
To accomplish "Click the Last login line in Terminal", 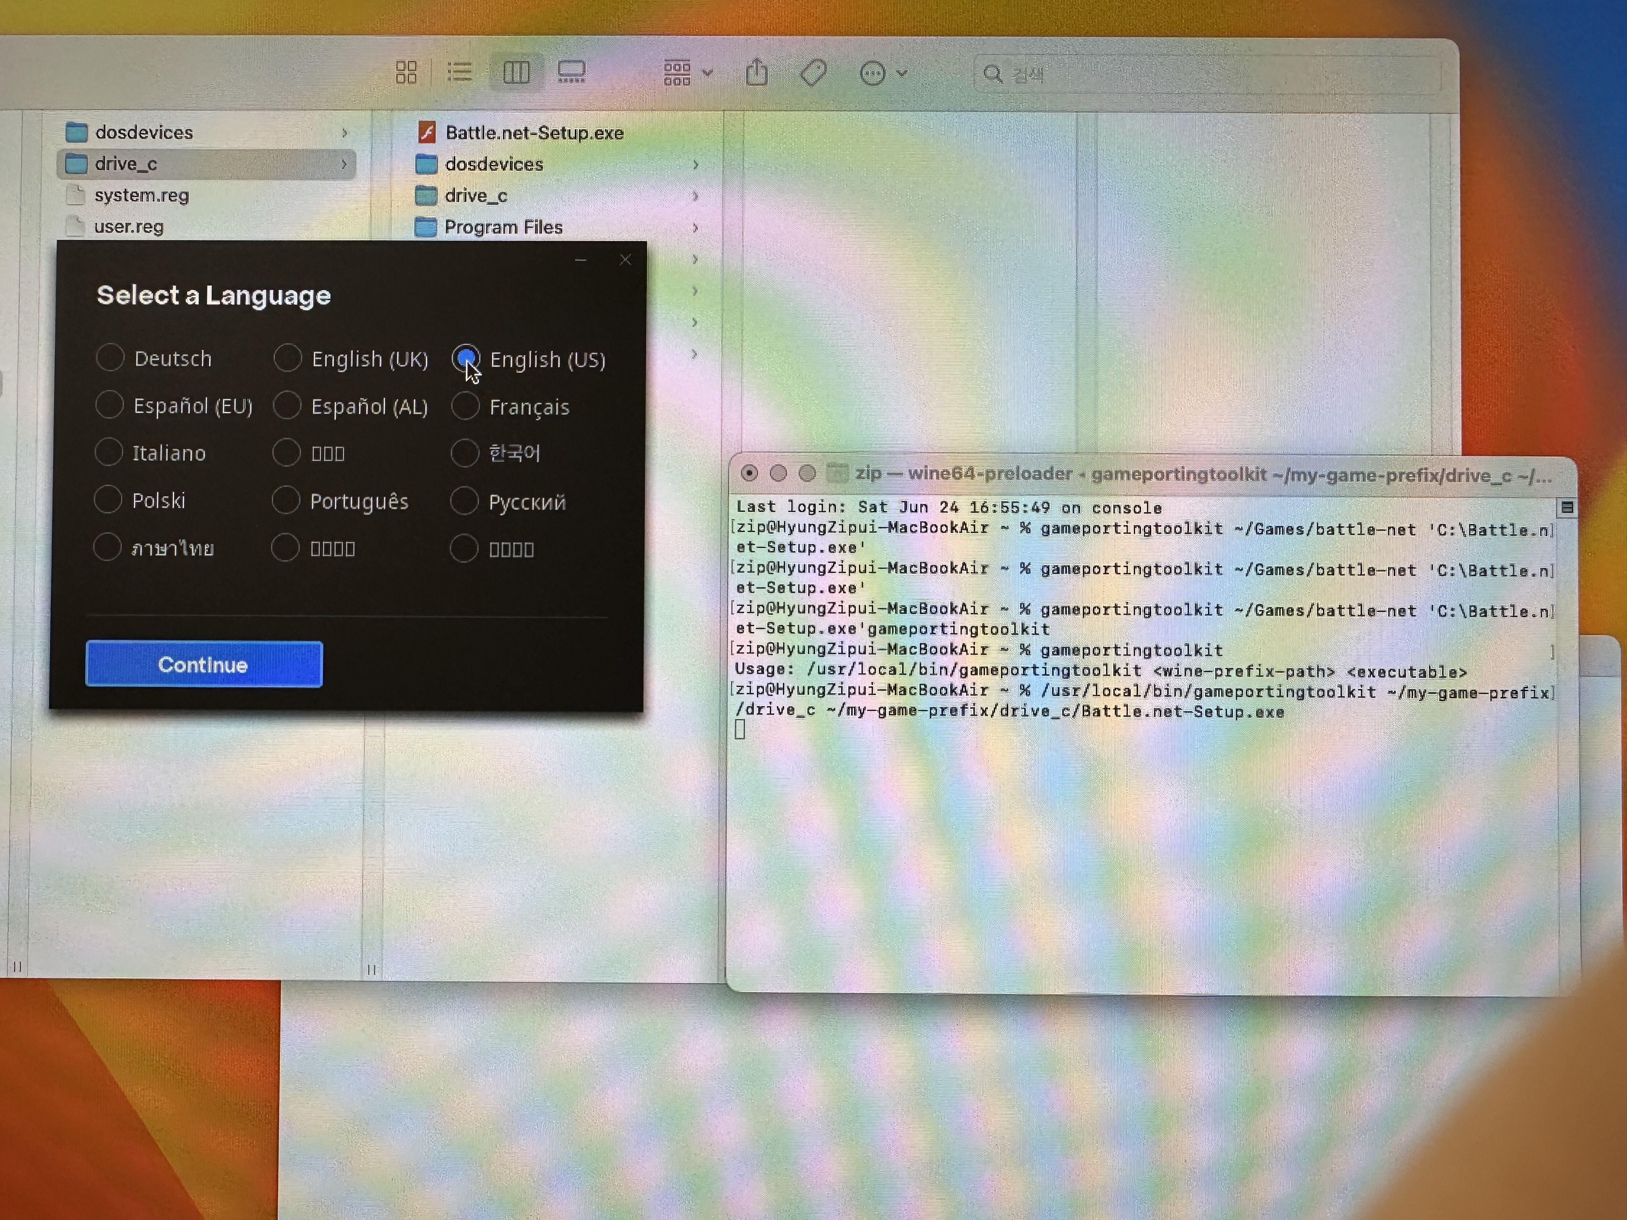I will click(949, 508).
